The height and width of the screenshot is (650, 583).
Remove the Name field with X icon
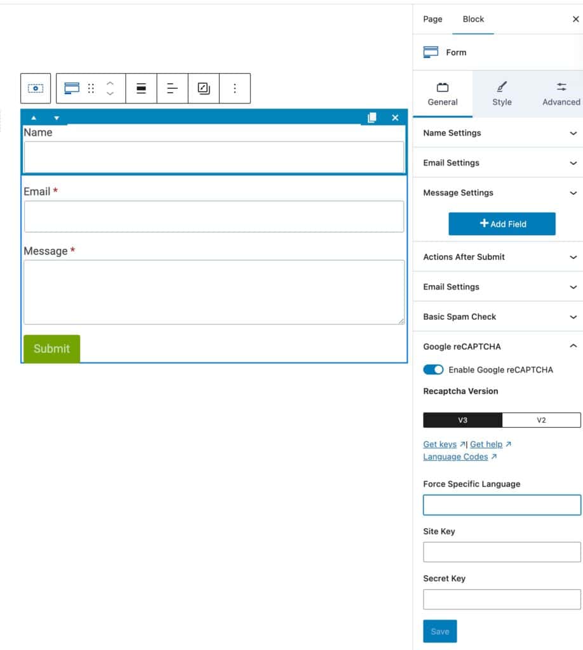point(395,117)
